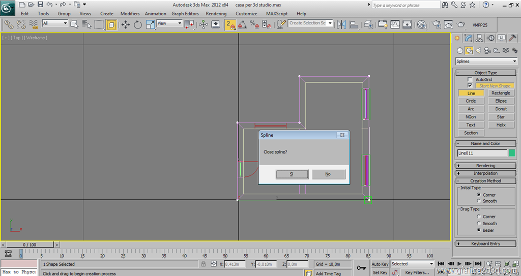
Task: Click No in the Spline dialog
Action: click(x=328, y=174)
